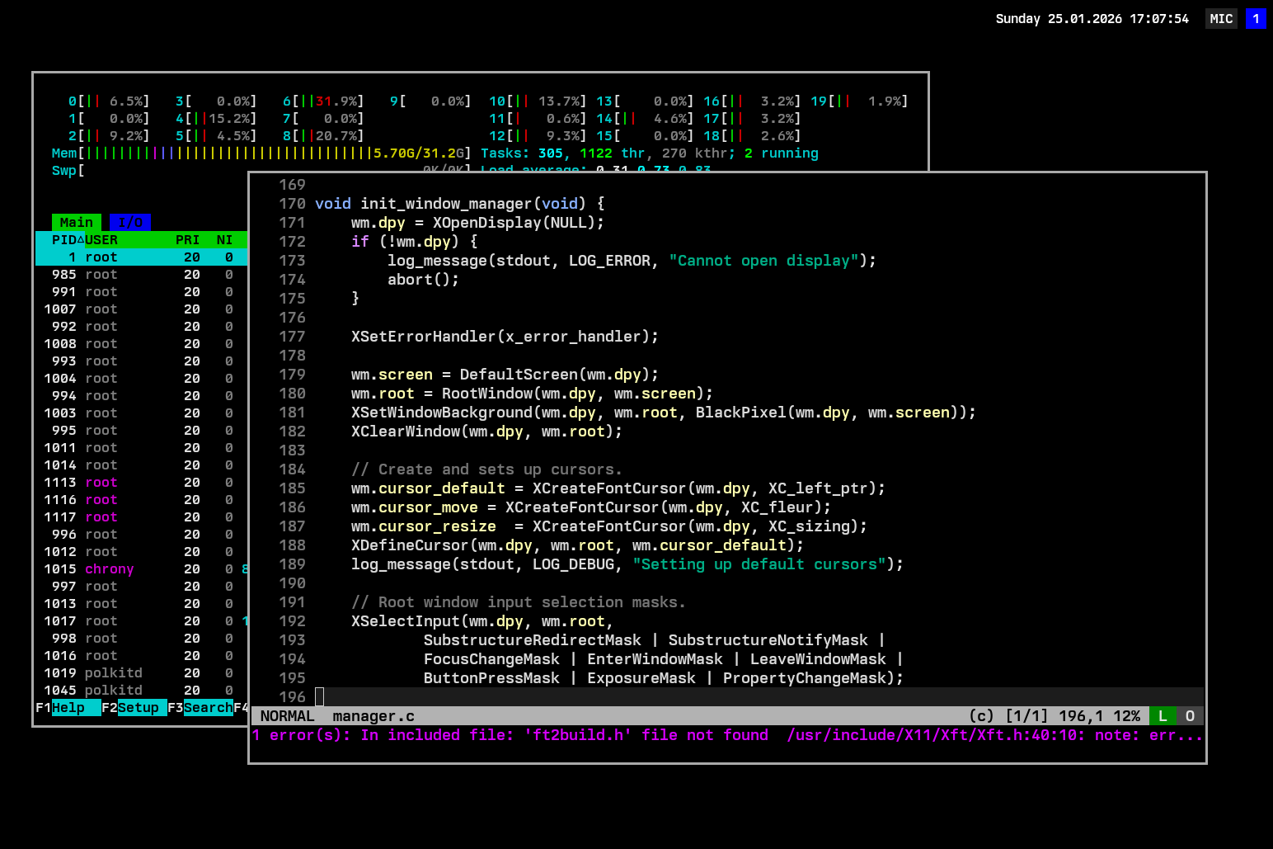Viewport: 1273px width, 849px height.
Task: Click the green L indicator in Vim's statusline
Action: 1163,716
